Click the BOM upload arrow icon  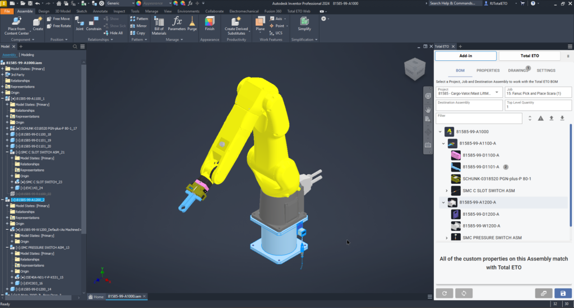(552, 119)
